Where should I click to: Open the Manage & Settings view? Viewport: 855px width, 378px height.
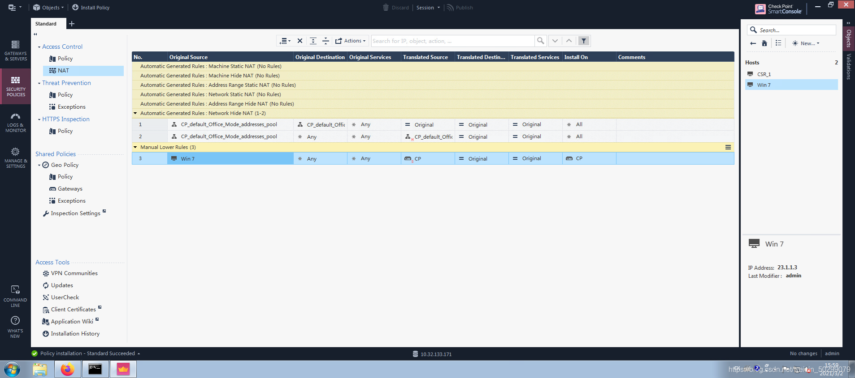point(15,158)
